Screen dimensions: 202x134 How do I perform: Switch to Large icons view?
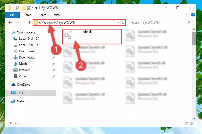tap(192, 124)
